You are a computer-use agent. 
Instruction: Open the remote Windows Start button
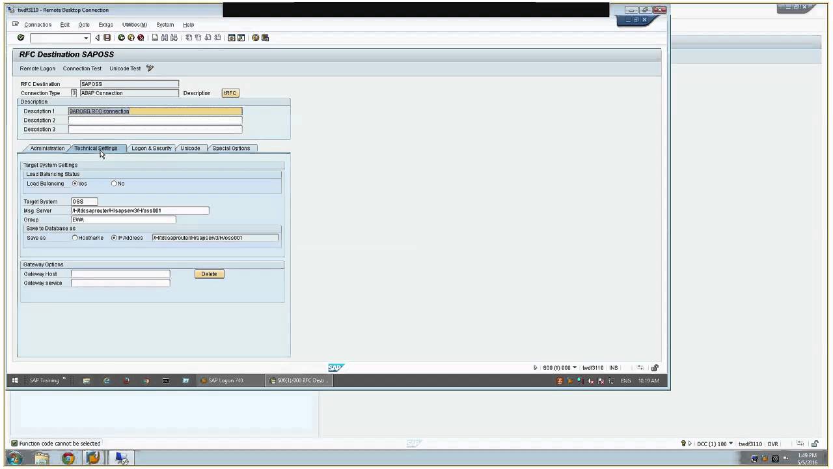tap(15, 380)
